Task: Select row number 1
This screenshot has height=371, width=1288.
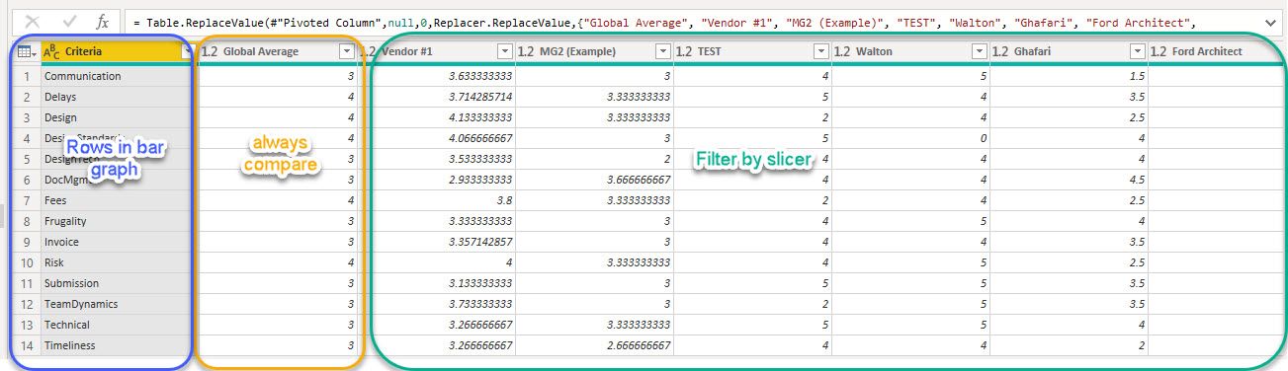Action: 28,76
